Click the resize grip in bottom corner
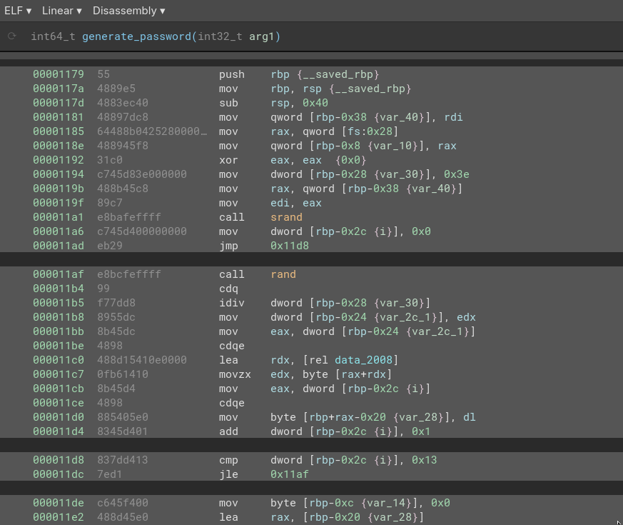Viewport: 623px width, 525px height. coord(618,521)
